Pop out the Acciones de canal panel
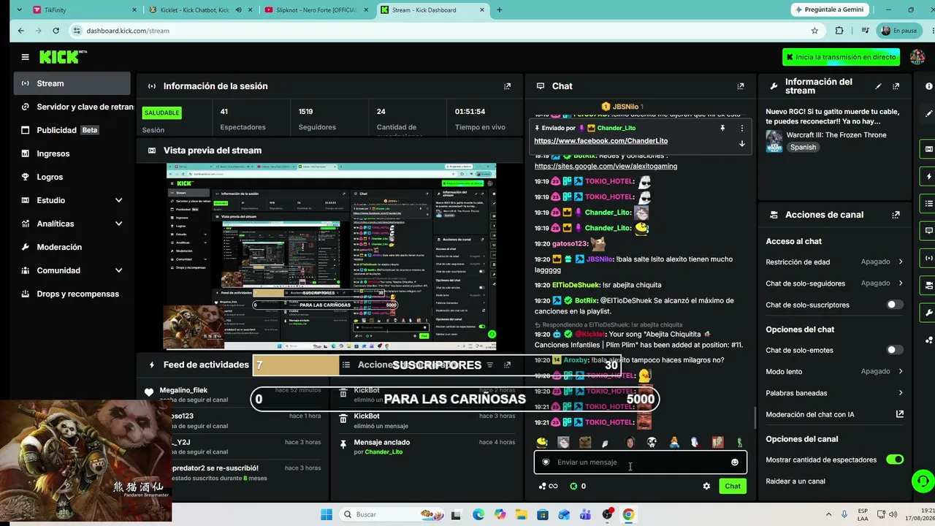This screenshot has width=935, height=526. point(896,215)
